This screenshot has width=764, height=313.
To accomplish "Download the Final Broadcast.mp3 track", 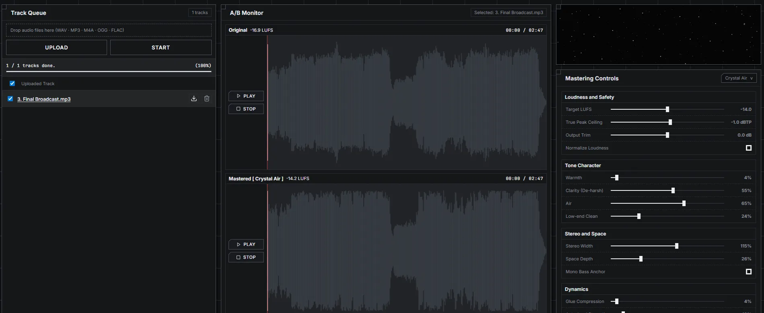I will click(194, 99).
